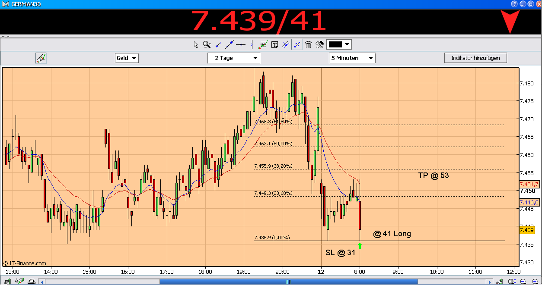Click the @ 41 Long annotation
Image resolution: width=542 pixels, height=285 pixels.
(392, 234)
